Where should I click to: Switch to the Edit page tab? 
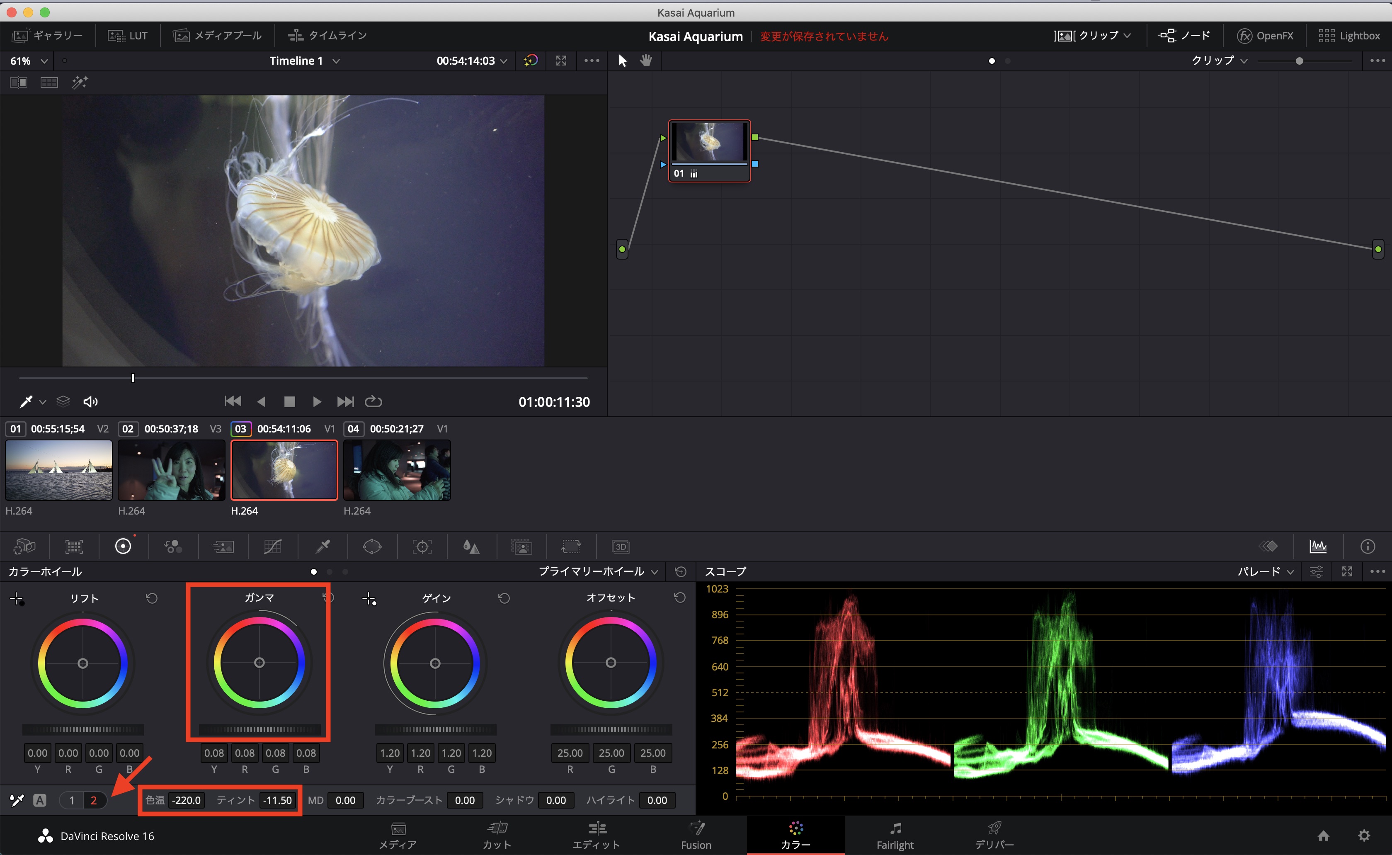[x=596, y=835]
